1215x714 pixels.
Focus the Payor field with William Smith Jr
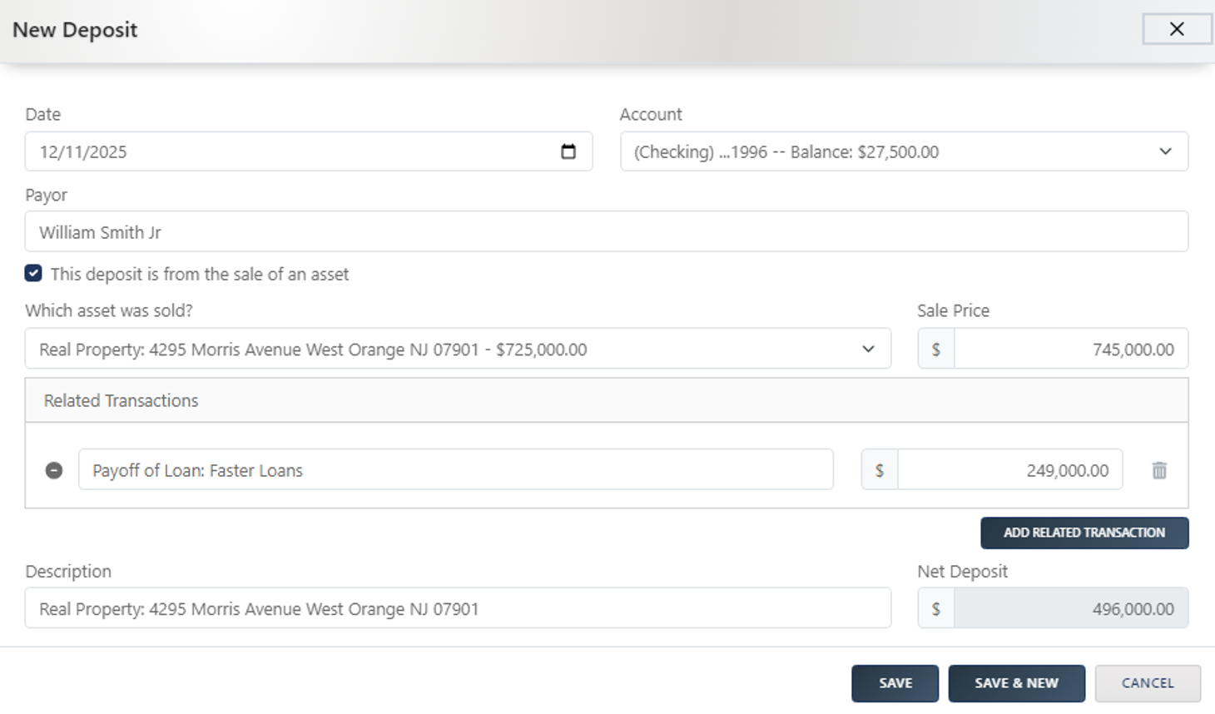coord(606,232)
